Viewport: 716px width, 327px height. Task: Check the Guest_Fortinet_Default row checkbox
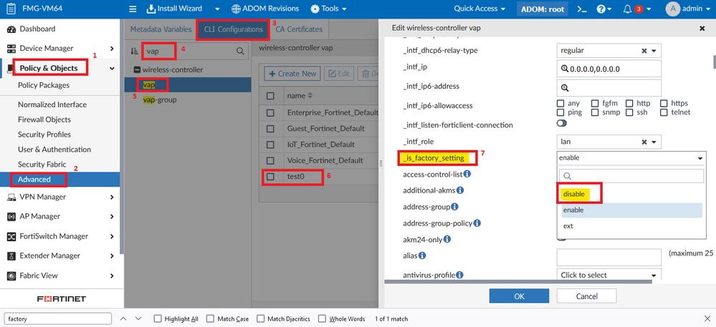pos(270,128)
